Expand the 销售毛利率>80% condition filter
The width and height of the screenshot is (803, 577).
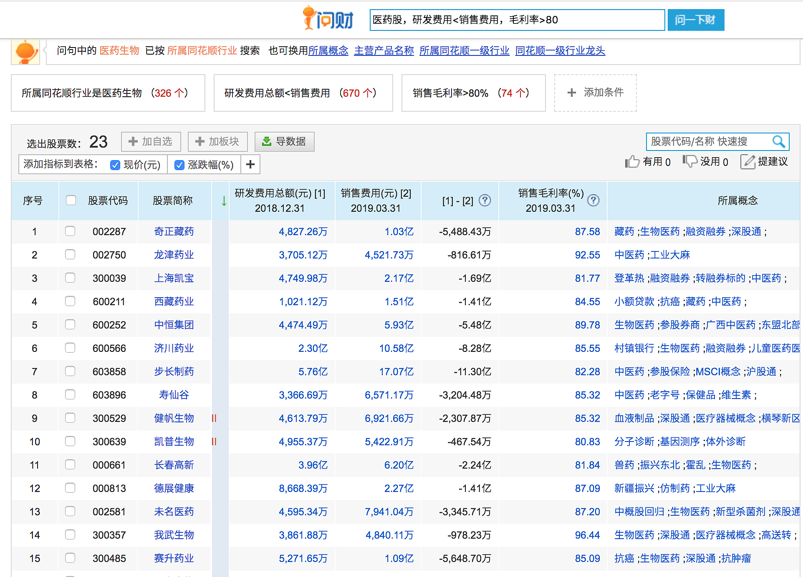click(x=473, y=93)
